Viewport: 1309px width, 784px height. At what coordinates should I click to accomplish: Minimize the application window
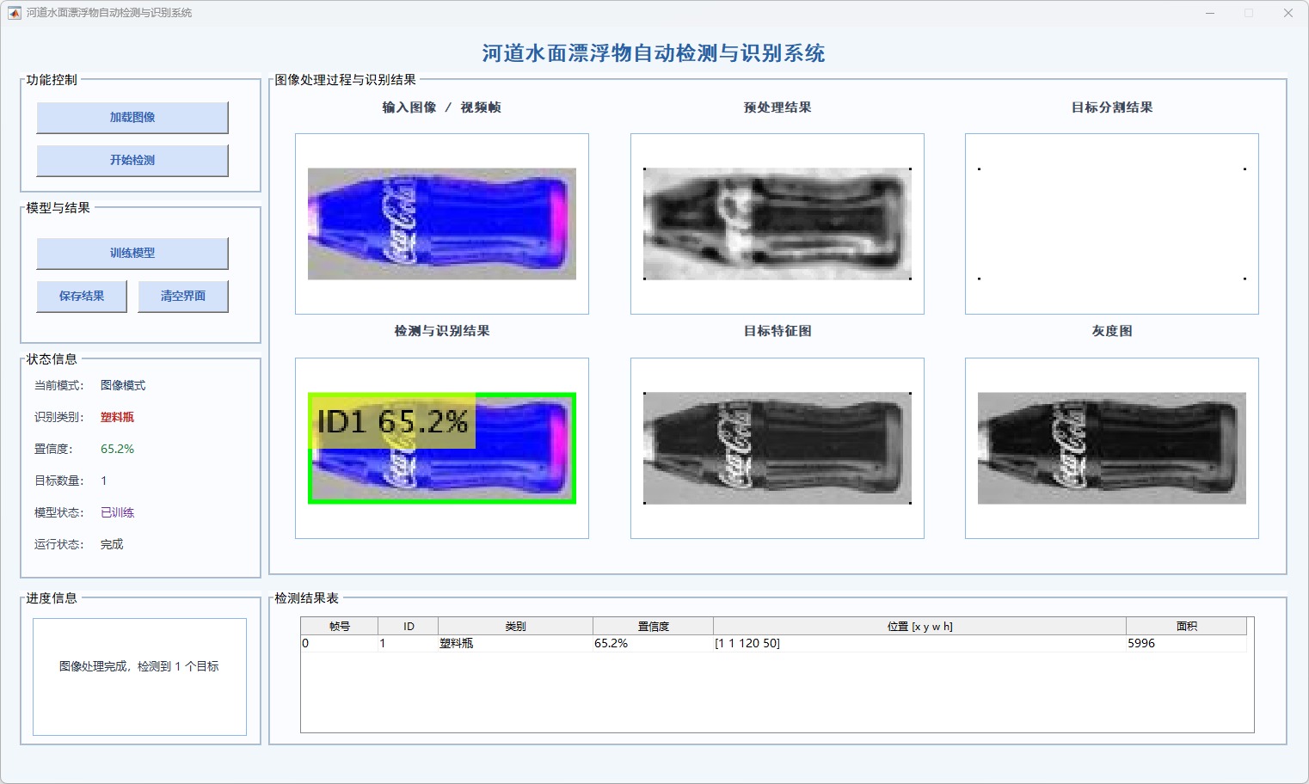[x=1209, y=13]
